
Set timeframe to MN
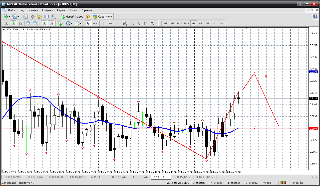coord(221,23)
